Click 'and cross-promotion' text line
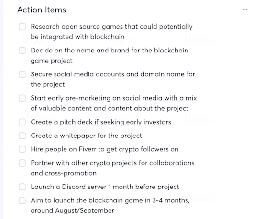 pos(64,173)
